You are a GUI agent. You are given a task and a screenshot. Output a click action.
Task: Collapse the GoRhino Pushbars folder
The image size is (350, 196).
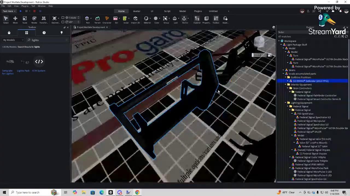285,77
